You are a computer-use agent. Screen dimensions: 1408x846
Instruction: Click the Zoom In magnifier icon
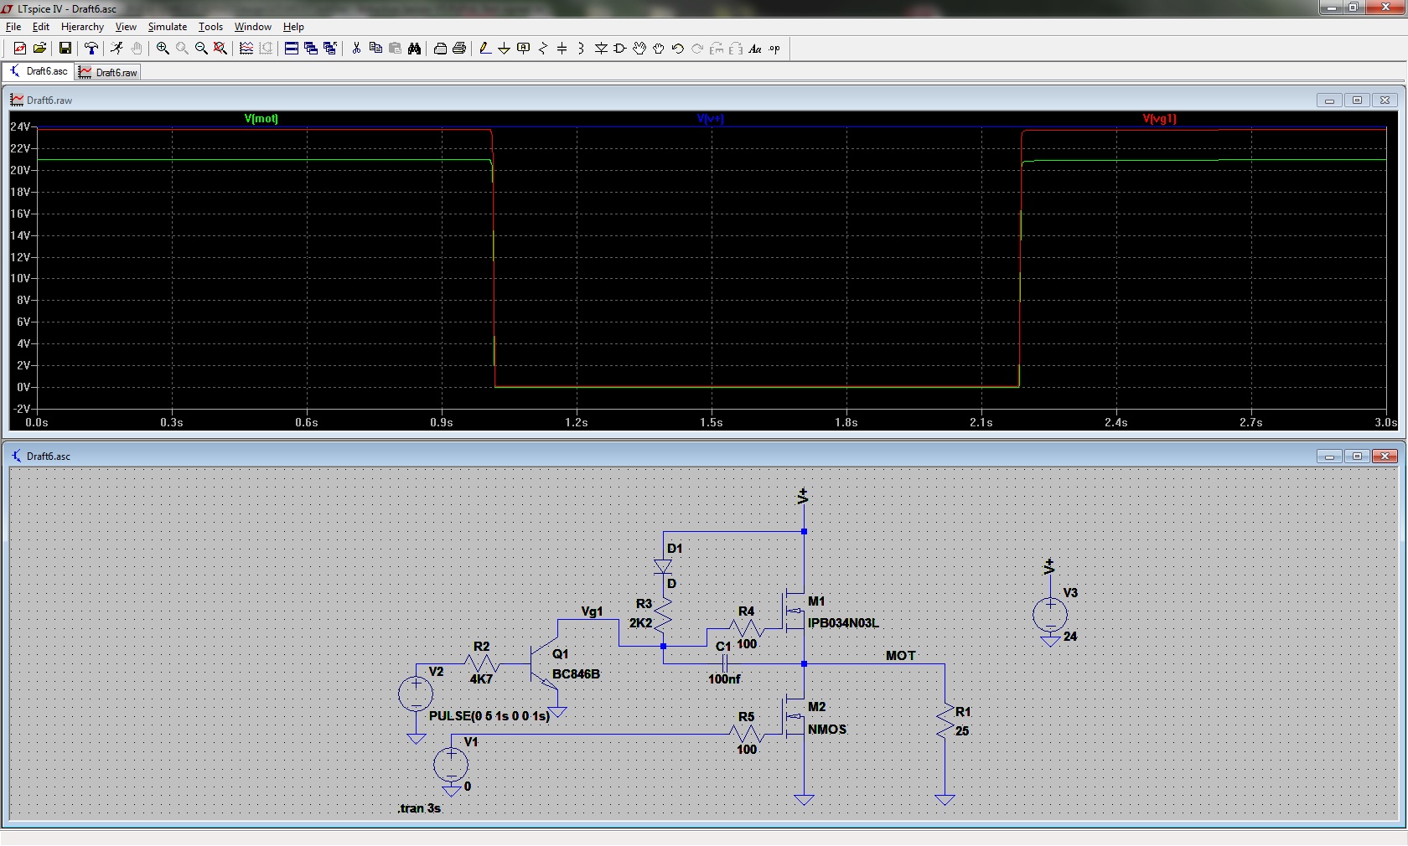[x=163, y=49]
